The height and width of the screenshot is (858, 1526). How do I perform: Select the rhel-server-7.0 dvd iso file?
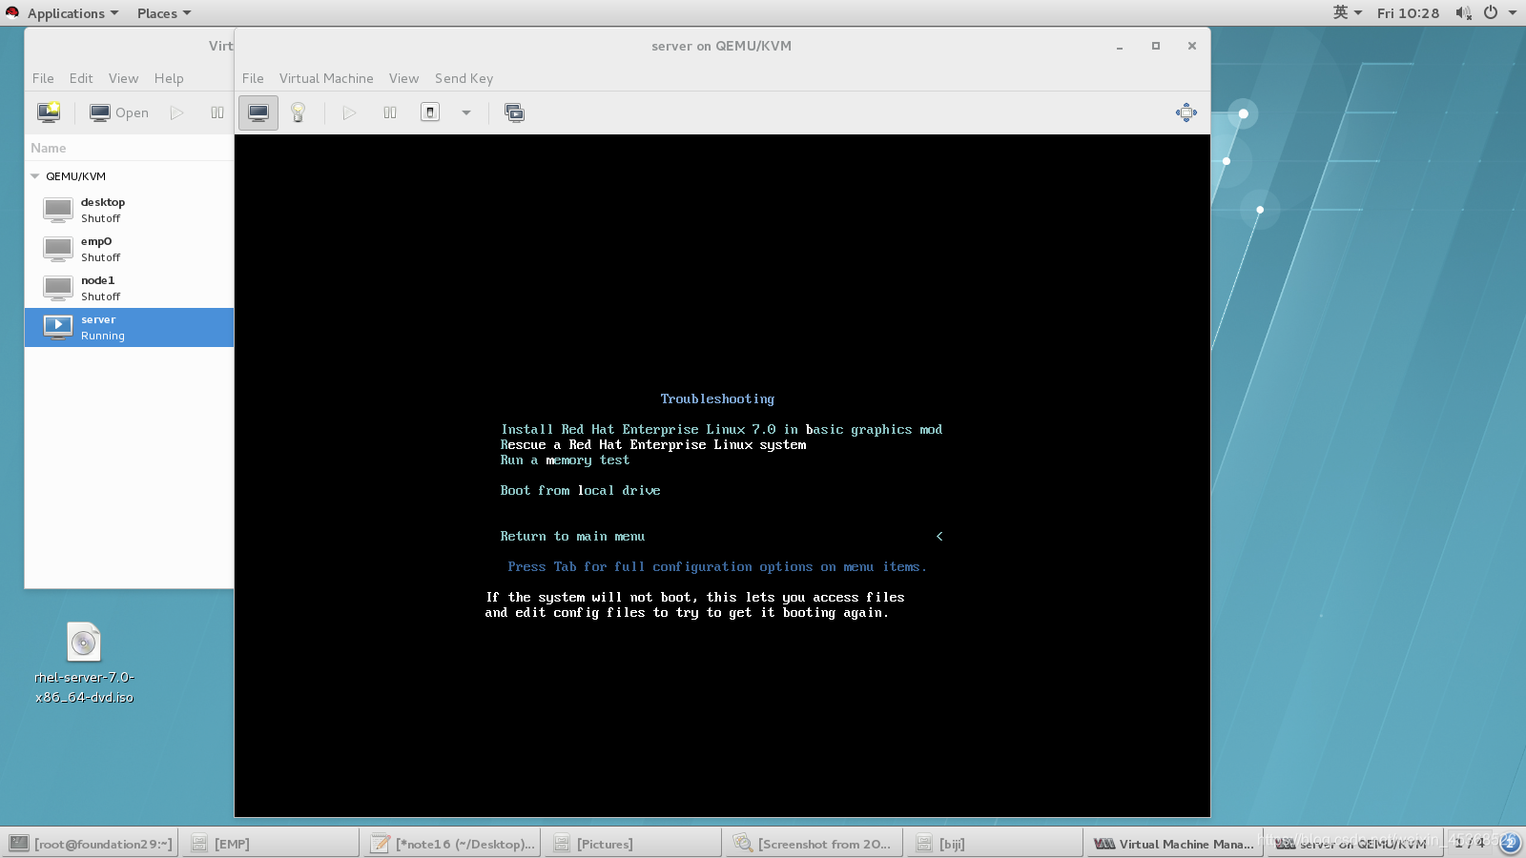click(x=84, y=664)
